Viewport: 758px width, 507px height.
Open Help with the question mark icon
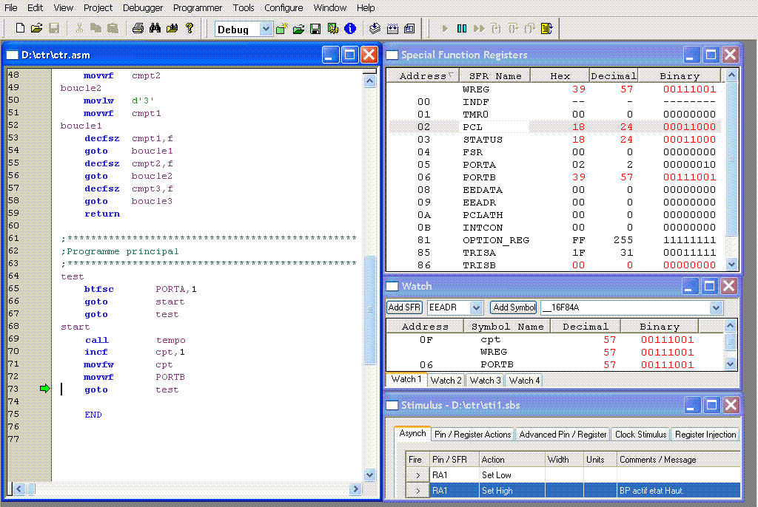coord(189,28)
